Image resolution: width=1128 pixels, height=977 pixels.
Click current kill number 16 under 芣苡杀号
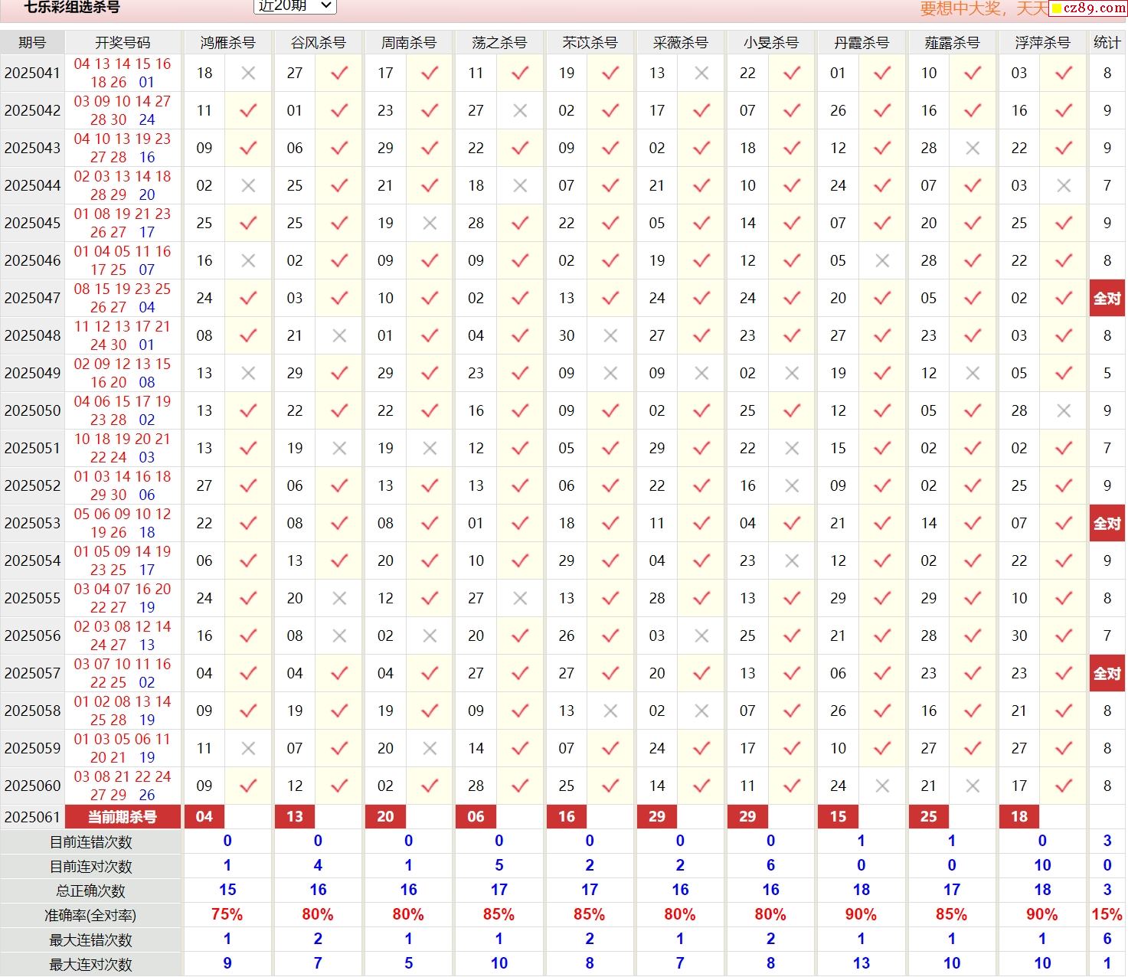(x=567, y=817)
